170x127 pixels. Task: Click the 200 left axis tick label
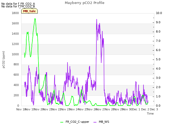tap(16, 95)
